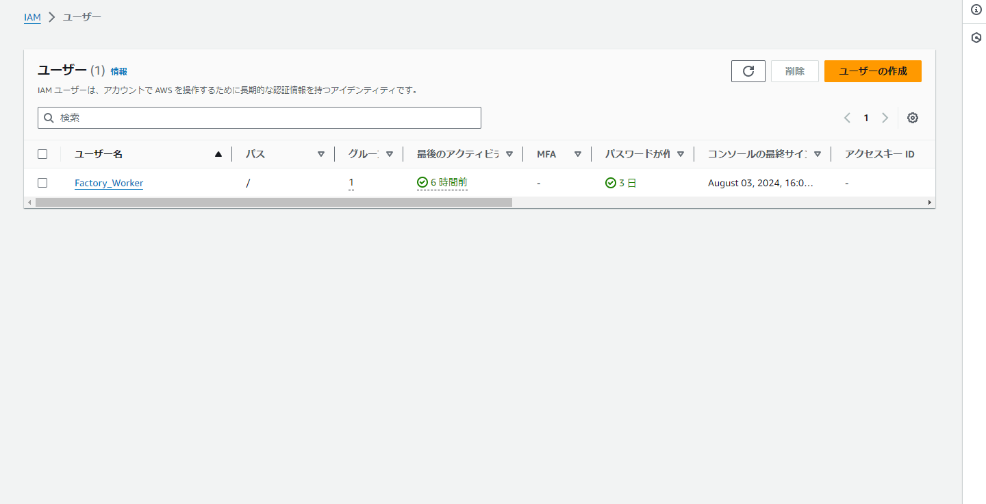This screenshot has width=986, height=504.
Task: Click the ユーザー breadcrumb text
Action: click(82, 17)
